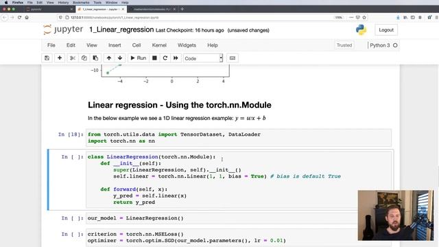Run the selected cell
This screenshot has width=439, height=247.
coord(139,58)
